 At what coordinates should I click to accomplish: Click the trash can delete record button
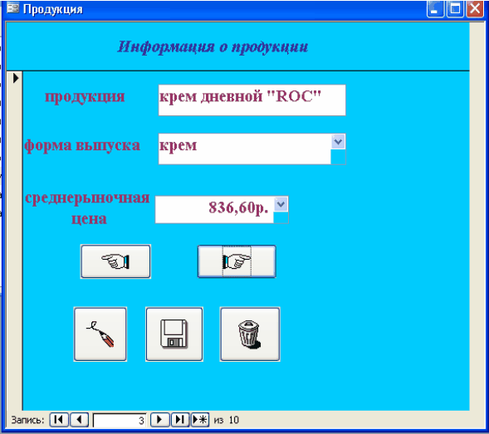pos(250,334)
